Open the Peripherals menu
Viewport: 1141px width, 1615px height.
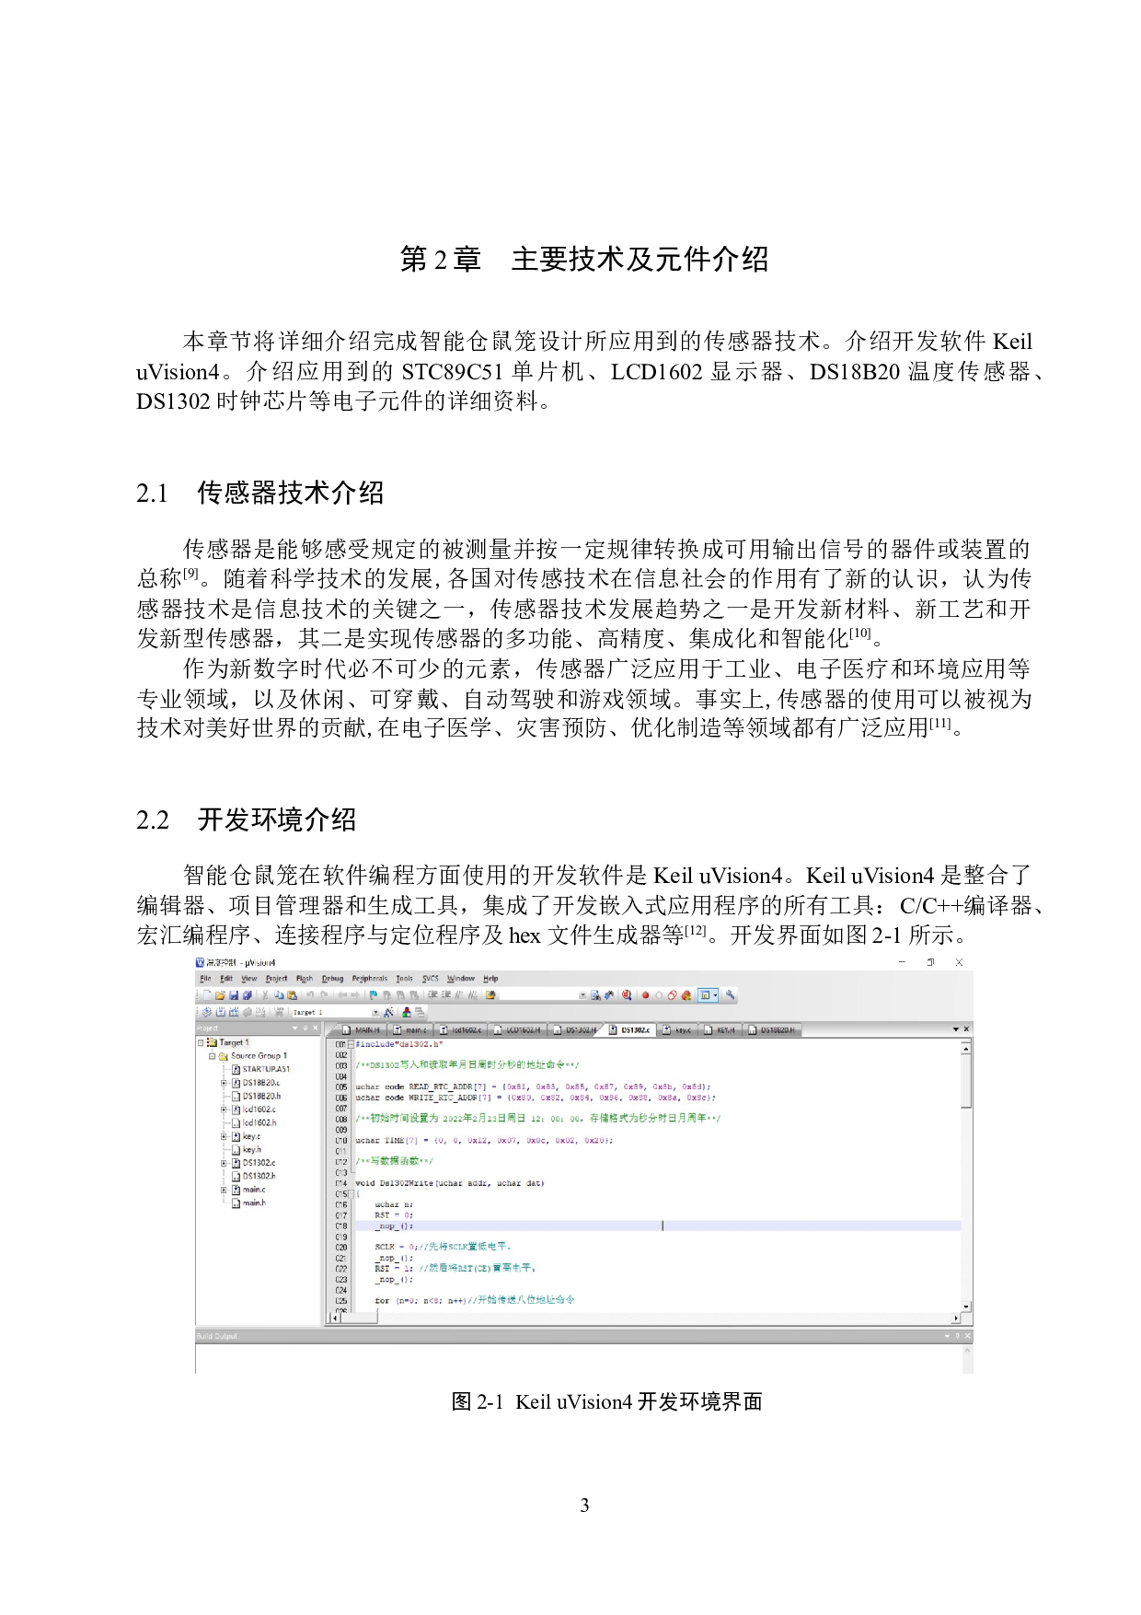pyautogui.click(x=369, y=979)
